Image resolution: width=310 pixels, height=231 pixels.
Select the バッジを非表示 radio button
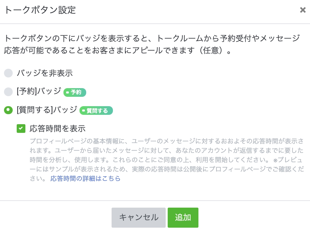tap(8, 73)
